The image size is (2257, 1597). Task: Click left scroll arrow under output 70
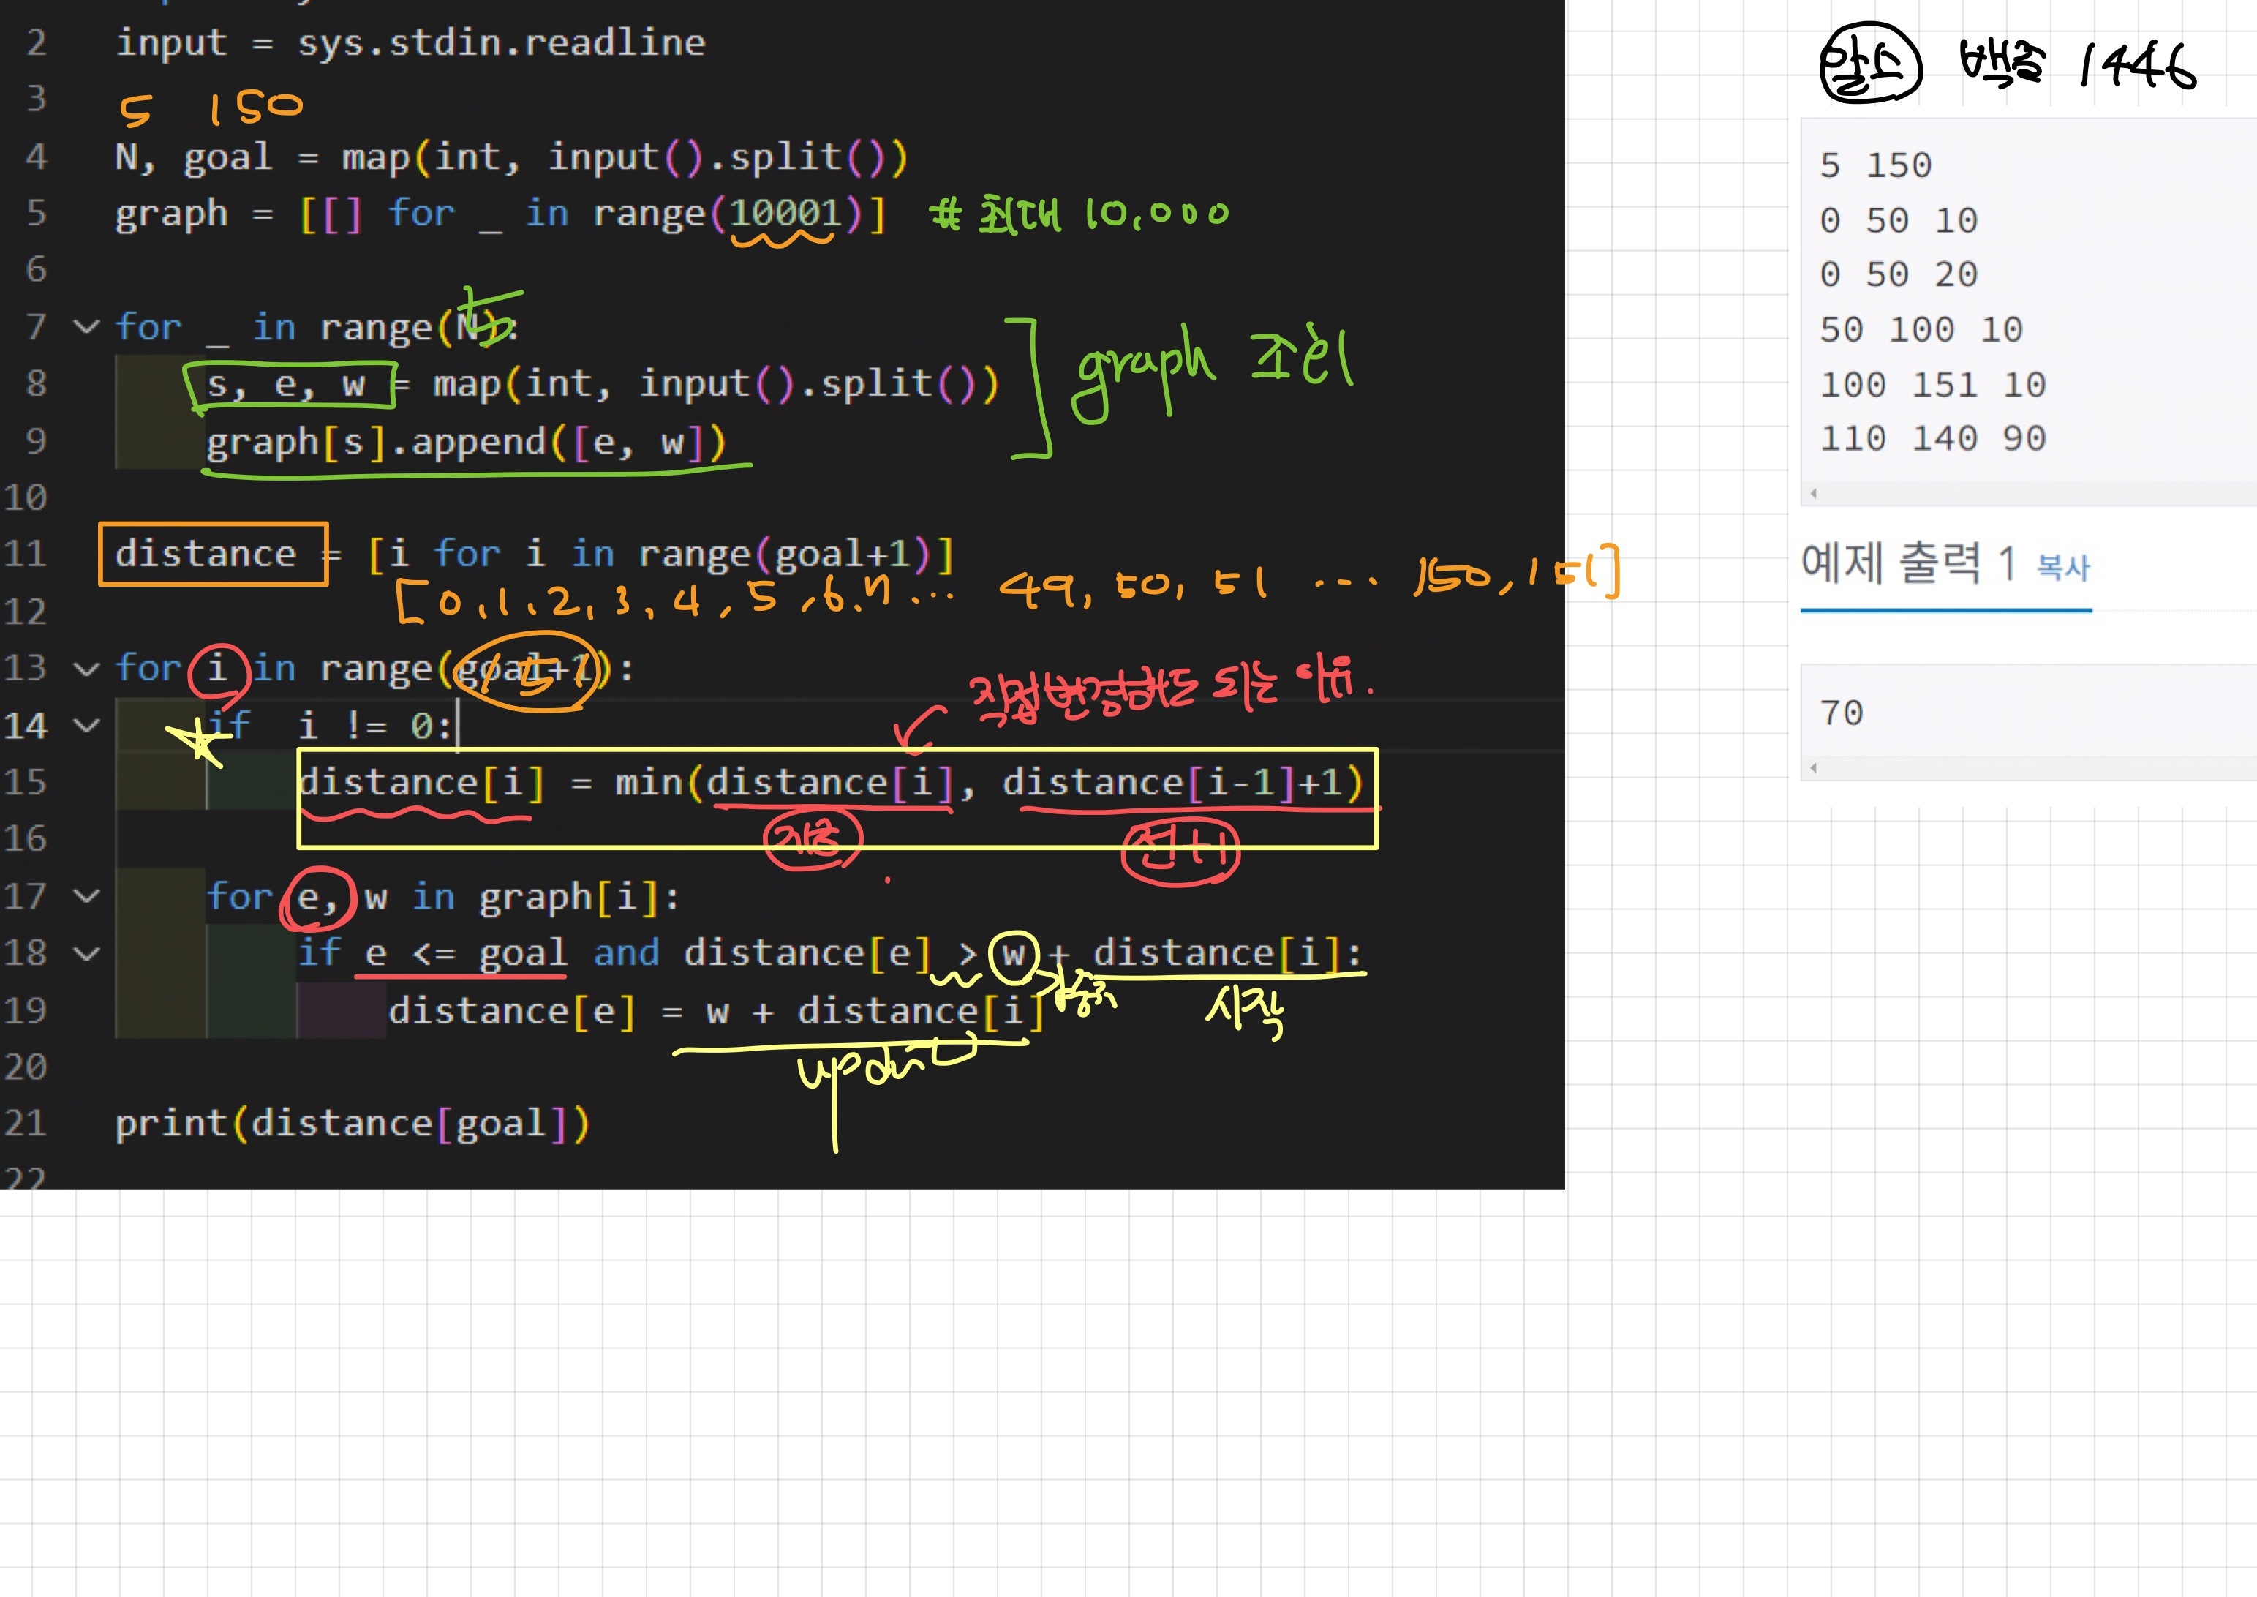tap(1814, 768)
